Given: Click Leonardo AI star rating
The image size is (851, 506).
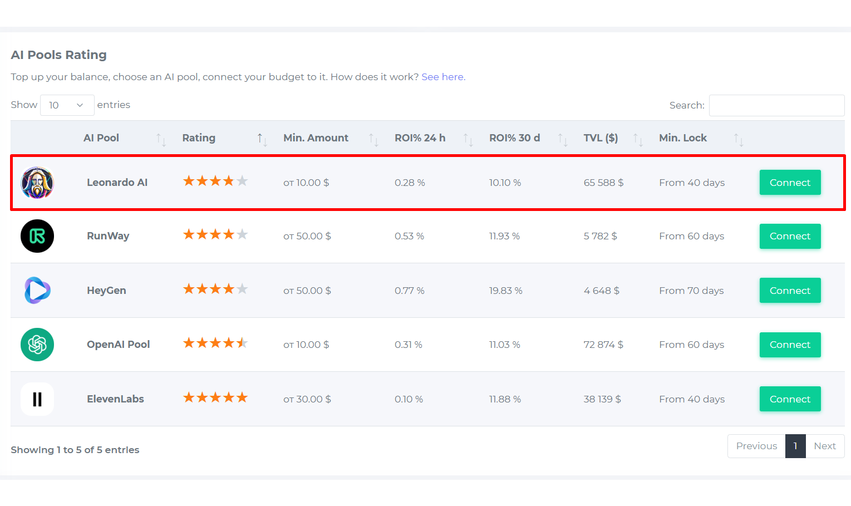Looking at the screenshot, I should click(x=215, y=181).
